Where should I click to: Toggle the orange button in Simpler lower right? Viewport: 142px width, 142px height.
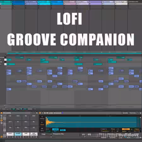126,129
